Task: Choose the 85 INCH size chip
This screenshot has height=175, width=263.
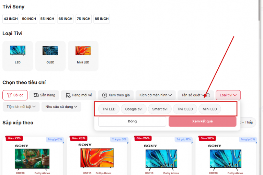Action: coord(102,19)
